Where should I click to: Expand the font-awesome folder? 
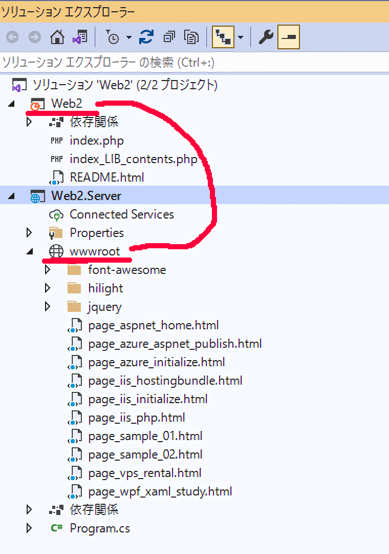coord(48,270)
